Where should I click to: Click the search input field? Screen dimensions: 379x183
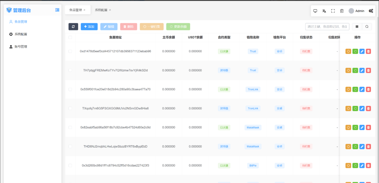coord(327,27)
